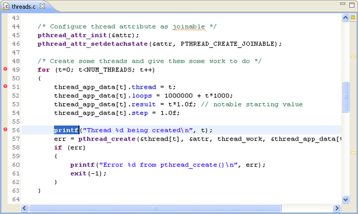The height and width of the screenshot is (214, 358).
Task: Click line number 43 in the gutter
Action: point(16,18)
